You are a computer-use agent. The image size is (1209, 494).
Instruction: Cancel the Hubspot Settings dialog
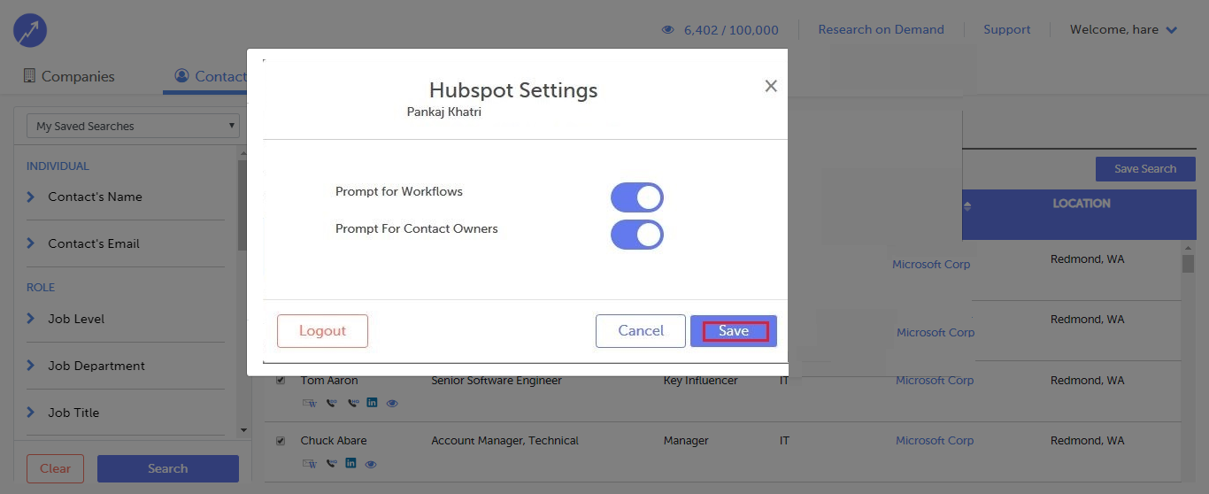pos(641,331)
